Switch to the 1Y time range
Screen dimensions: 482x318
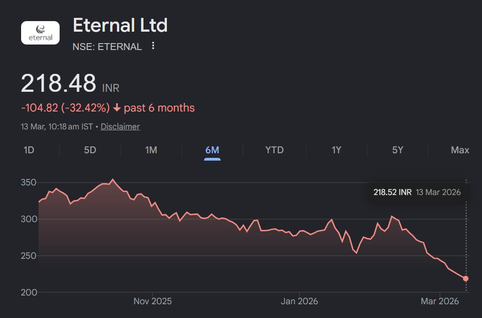point(336,150)
